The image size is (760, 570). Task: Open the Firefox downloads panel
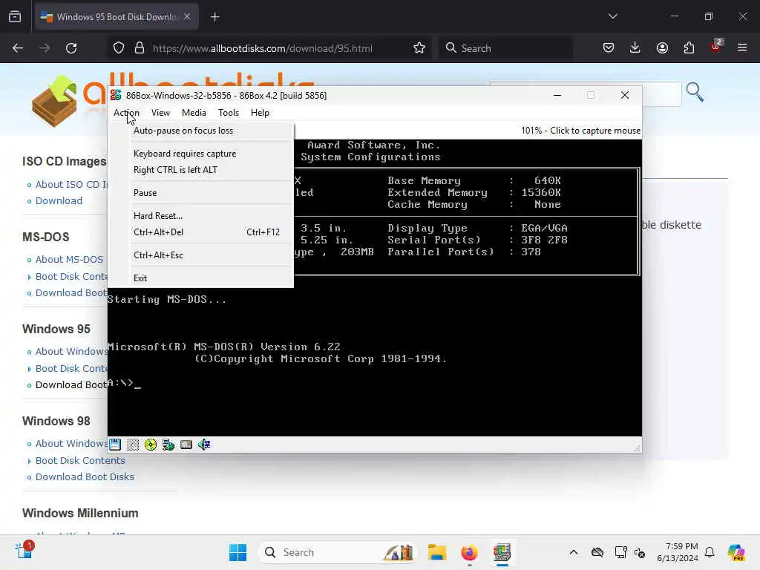[x=635, y=48]
